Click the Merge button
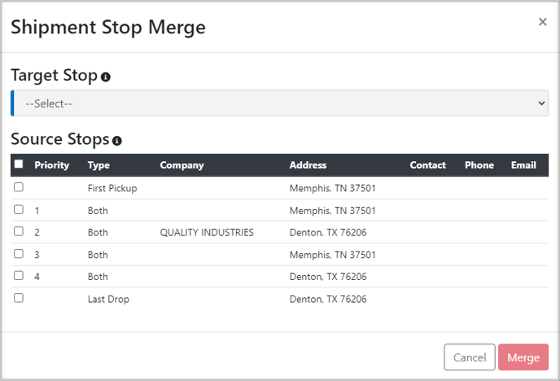Image resolution: width=560 pixels, height=381 pixels. point(523,357)
